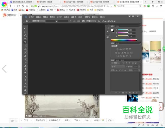Open the 图像 (Image) menu in Photoshop
The image size is (165, 128).
pos(45,17)
